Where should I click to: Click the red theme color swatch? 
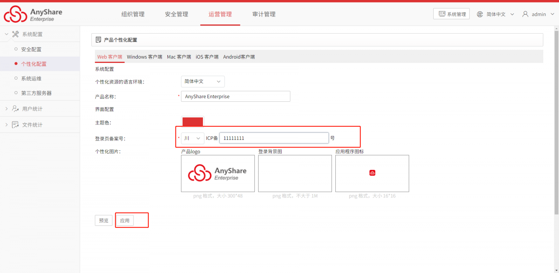point(193,122)
